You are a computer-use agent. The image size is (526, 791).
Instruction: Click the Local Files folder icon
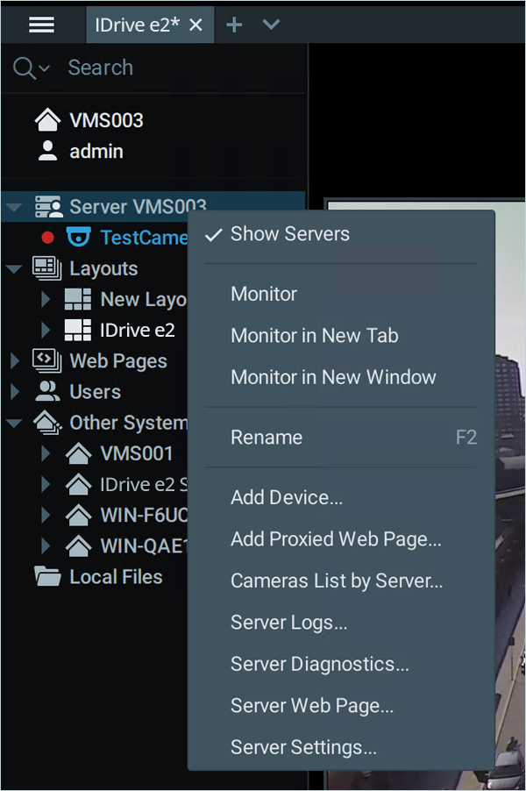[x=47, y=576]
